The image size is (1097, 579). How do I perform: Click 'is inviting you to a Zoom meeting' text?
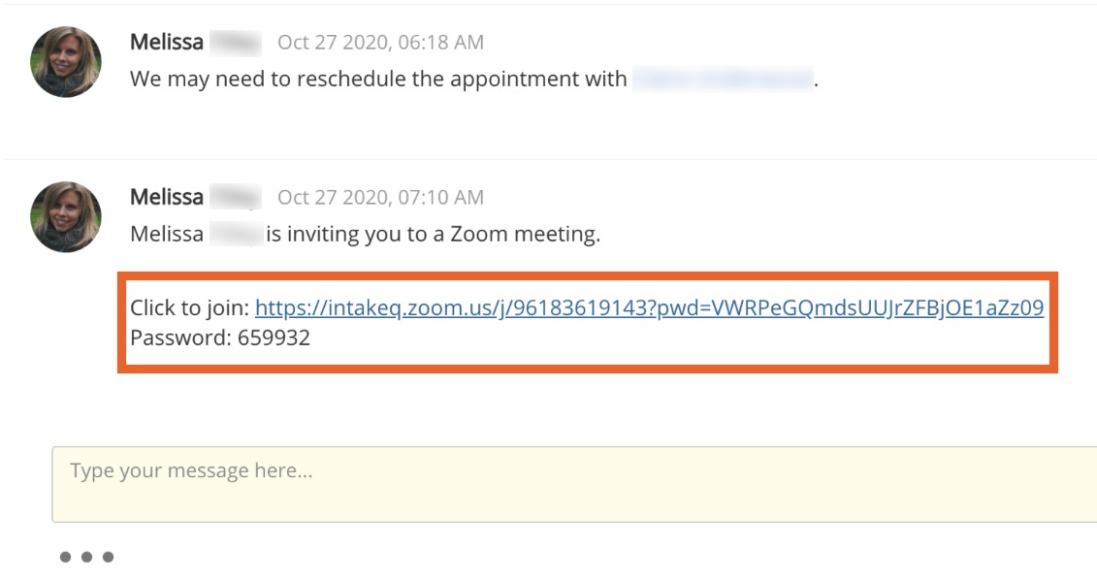(433, 234)
